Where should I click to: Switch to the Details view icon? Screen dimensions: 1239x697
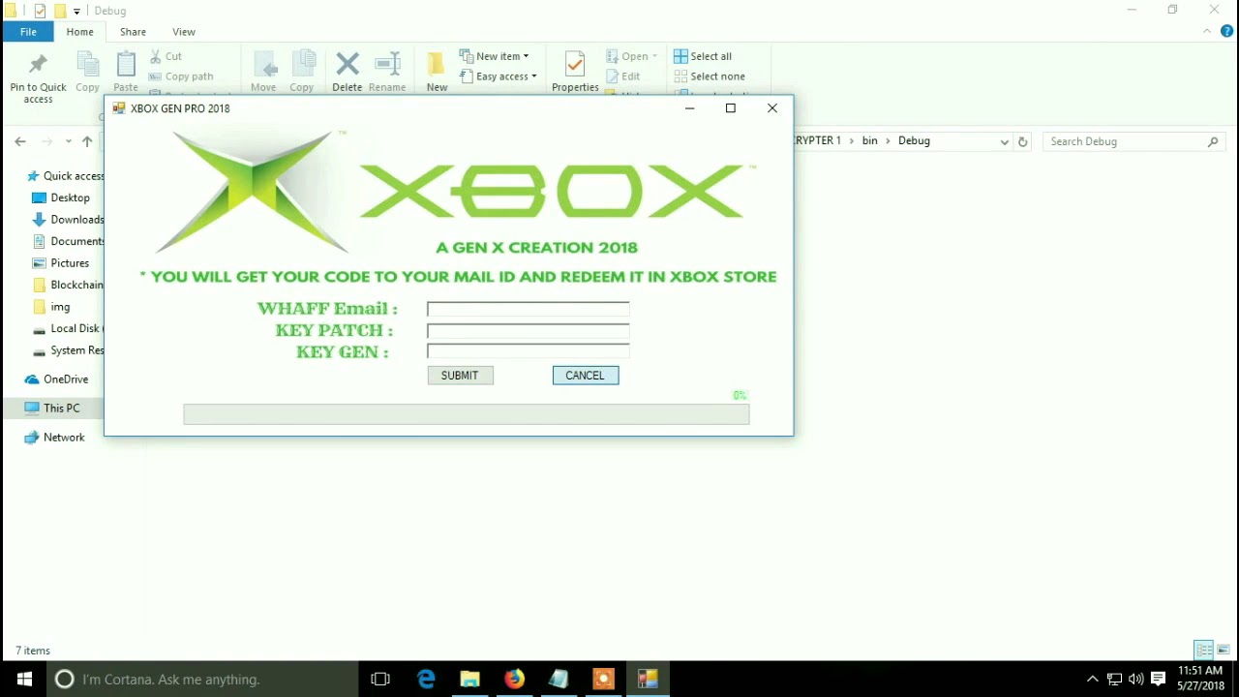[x=1204, y=650]
